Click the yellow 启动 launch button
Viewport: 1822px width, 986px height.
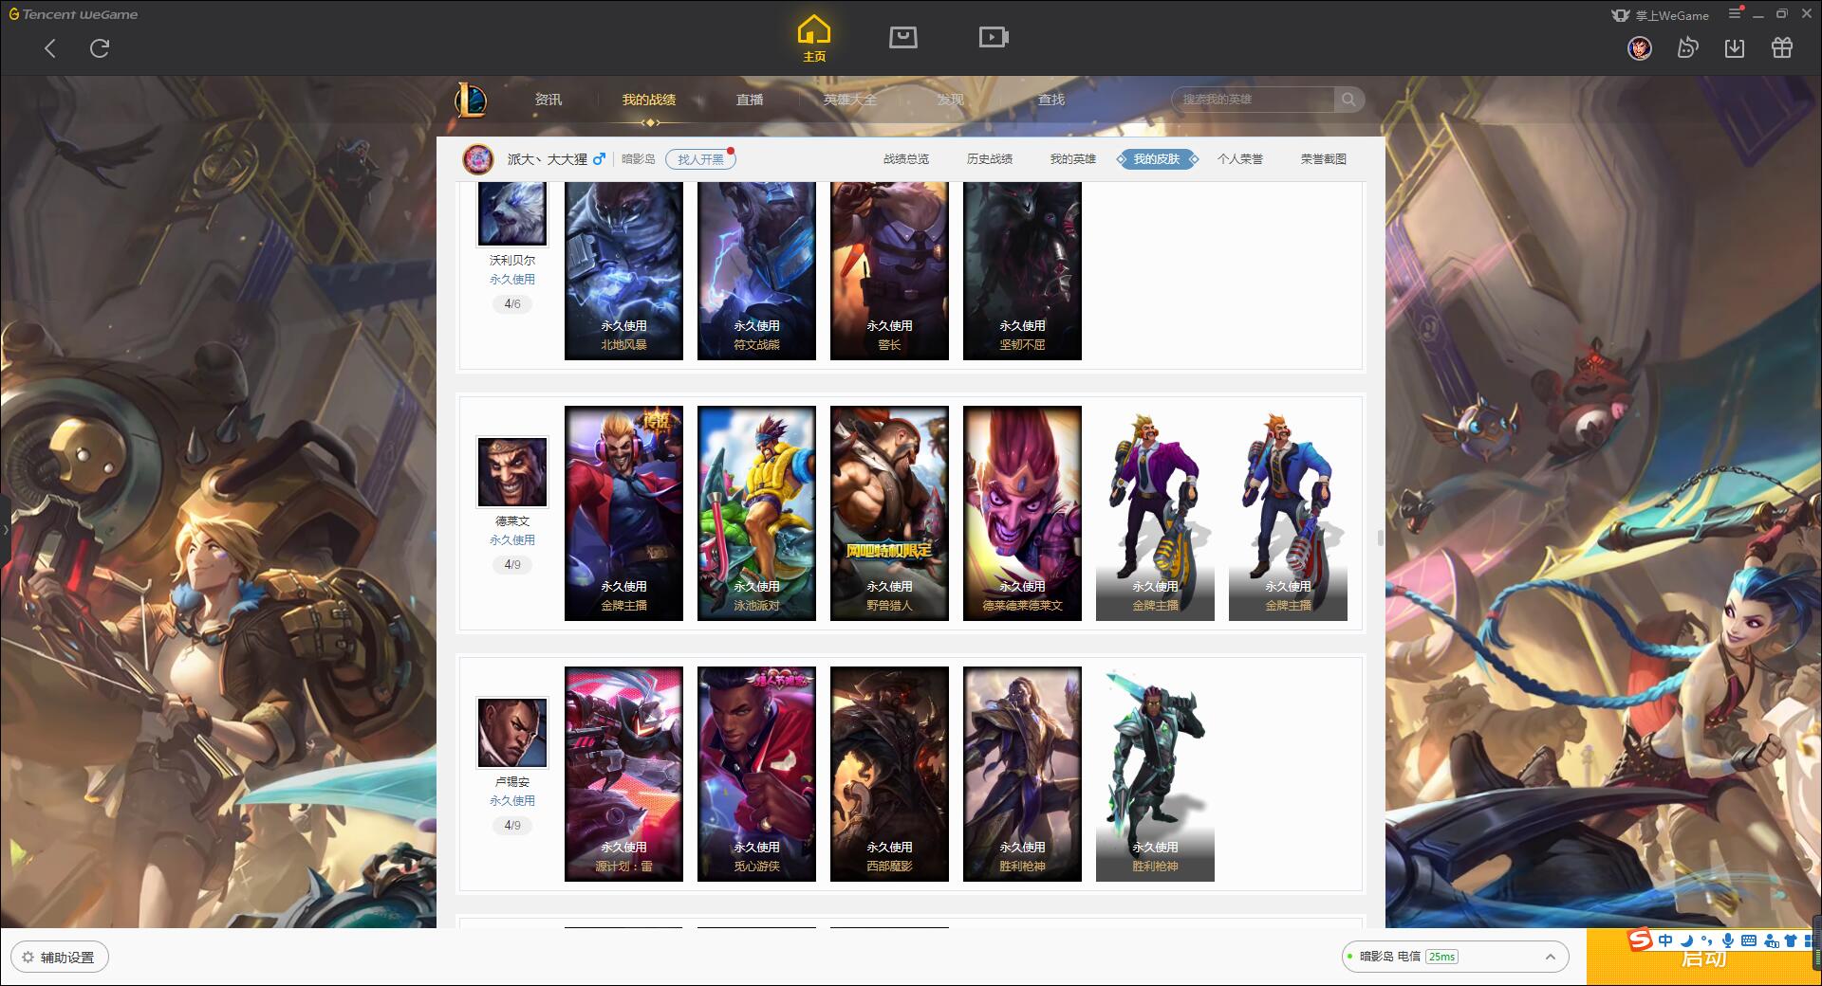[1703, 958]
